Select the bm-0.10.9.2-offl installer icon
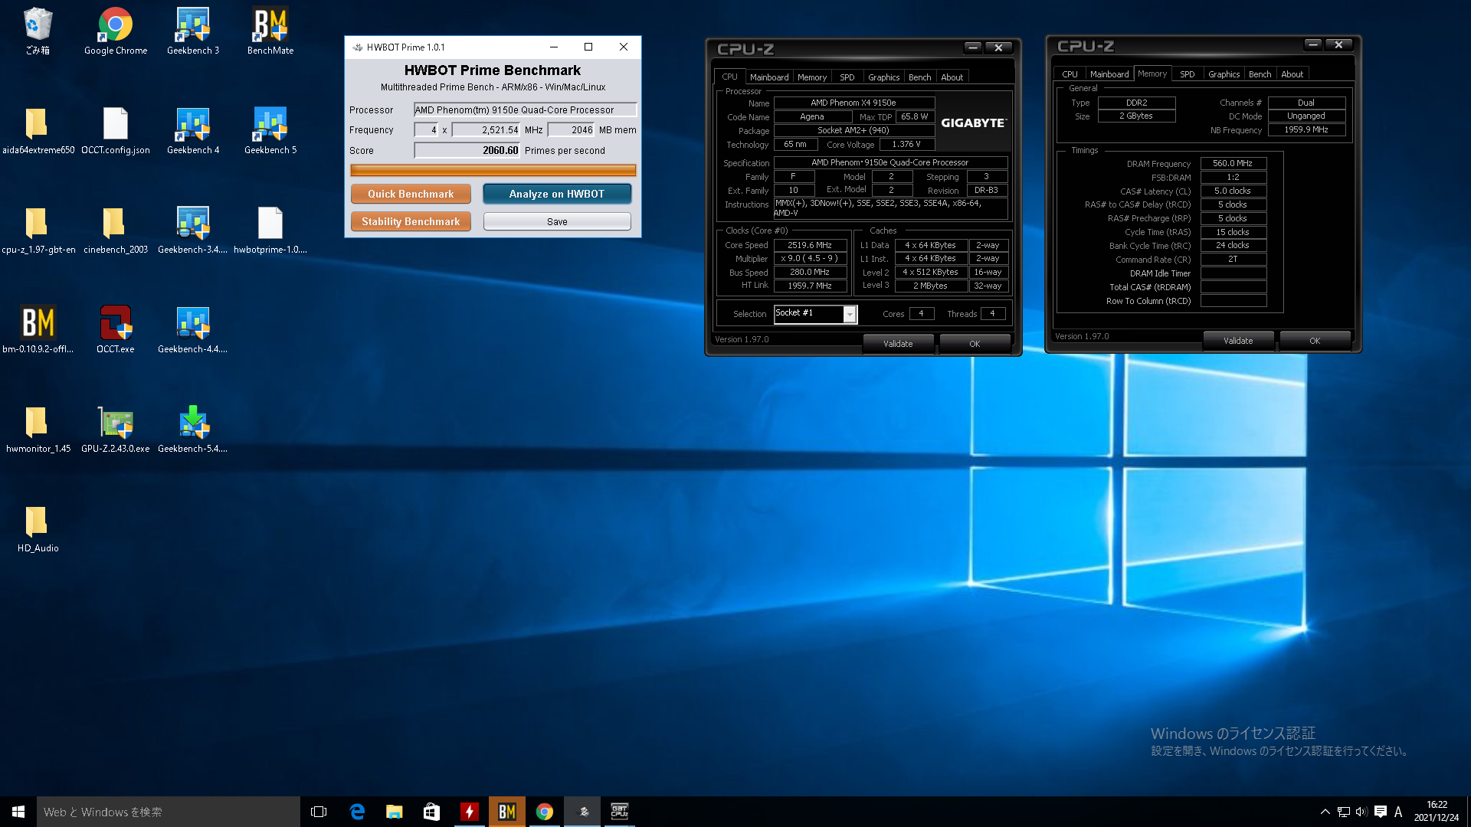The image size is (1471, 827). point(38,330)
